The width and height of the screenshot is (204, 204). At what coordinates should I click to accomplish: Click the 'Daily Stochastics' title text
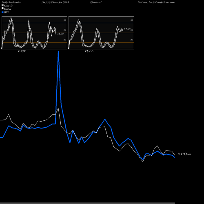click(11, 2)
